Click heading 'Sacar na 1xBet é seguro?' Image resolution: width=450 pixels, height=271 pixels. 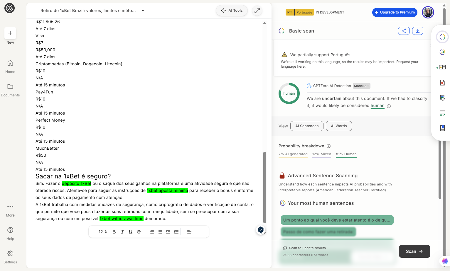[73, 176]
